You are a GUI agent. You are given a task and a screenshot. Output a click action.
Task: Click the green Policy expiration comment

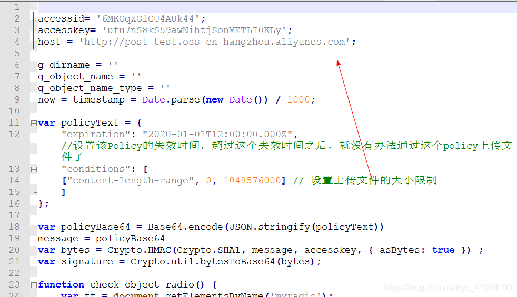point(286,151)
